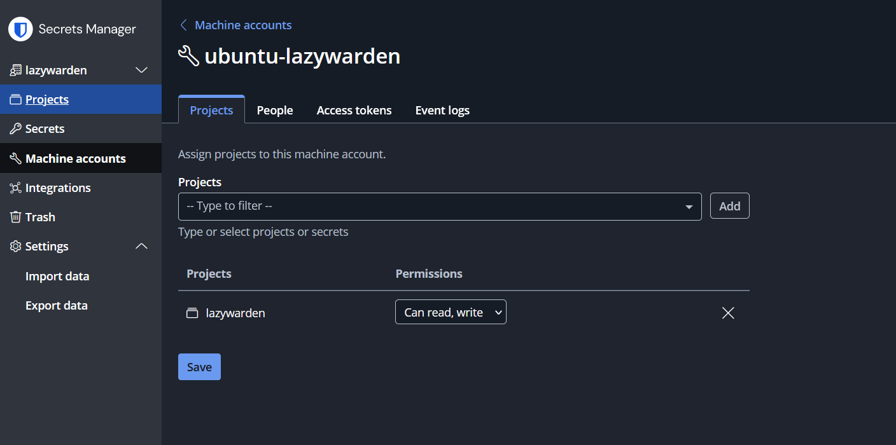Go back via Machine accounts breadcrumb
The image size is (896, 445).
coord(243,25)
